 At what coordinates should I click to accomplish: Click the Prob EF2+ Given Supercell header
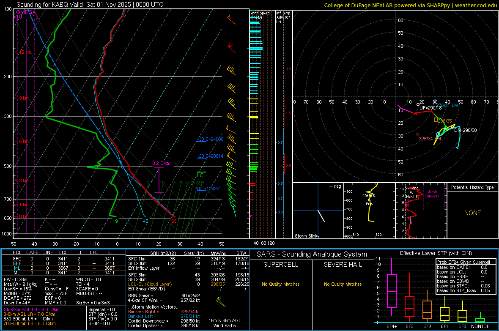click(463, 262)
